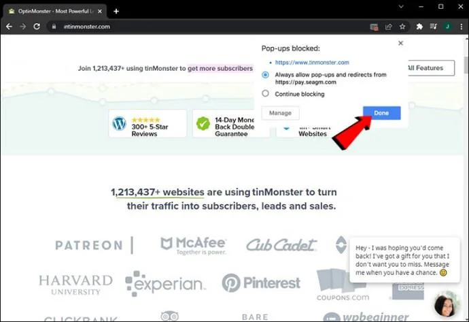The height and width of the screenshot is (322, 469).
Task: Select Continue blocking option
Action: pyautogui.click(x=265, y=93)
